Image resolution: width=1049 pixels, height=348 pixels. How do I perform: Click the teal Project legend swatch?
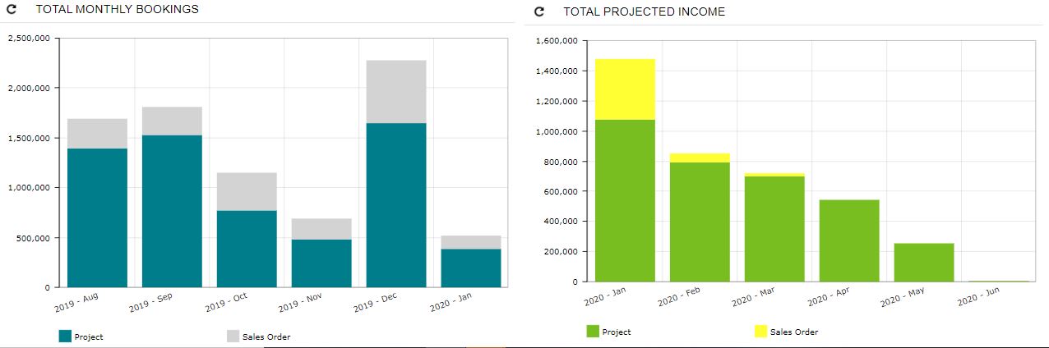point(65,336)
